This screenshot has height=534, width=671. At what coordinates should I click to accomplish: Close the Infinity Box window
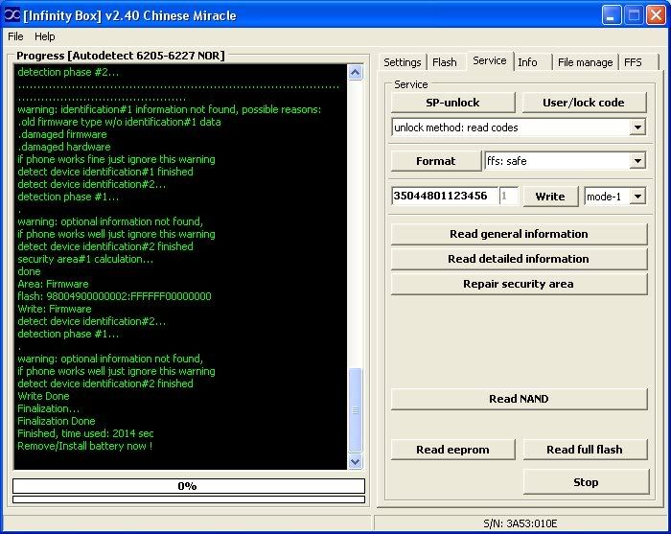[x=656, y=15]
